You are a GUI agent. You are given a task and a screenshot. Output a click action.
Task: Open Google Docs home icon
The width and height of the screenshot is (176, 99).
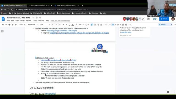tap(3, 19)
